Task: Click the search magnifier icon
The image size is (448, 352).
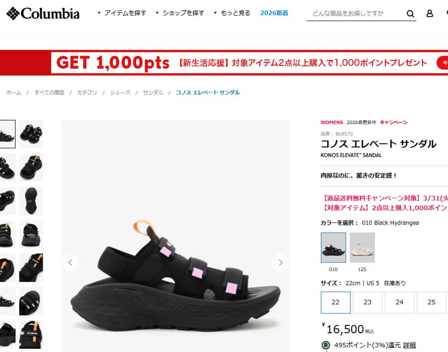Action: point(410,13)
